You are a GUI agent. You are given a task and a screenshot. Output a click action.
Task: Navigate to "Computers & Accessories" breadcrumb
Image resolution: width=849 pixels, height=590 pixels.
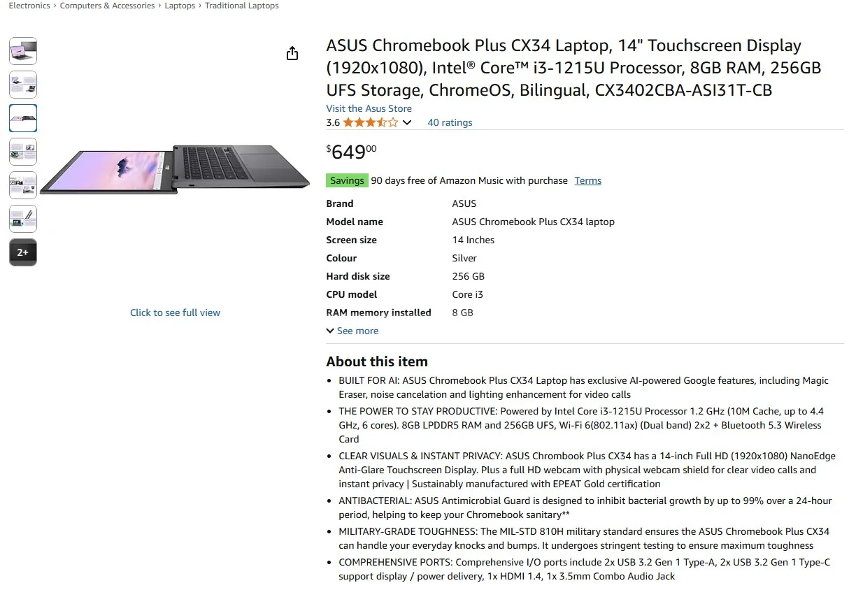(106, 6)
